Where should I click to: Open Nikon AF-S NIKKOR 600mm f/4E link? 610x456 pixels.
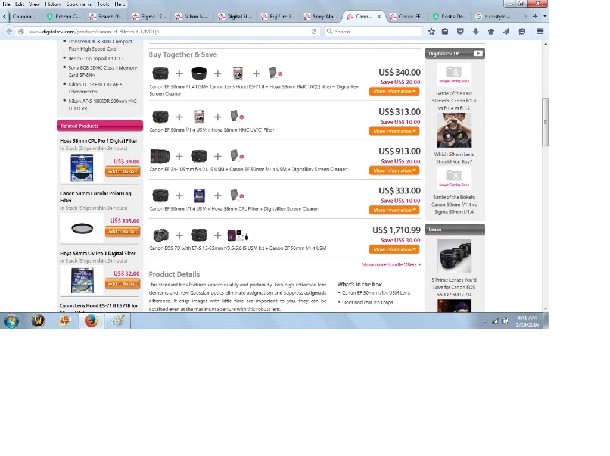click(x=102, y=105)
